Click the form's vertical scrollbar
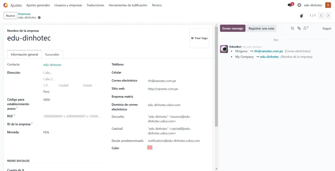 216,76
